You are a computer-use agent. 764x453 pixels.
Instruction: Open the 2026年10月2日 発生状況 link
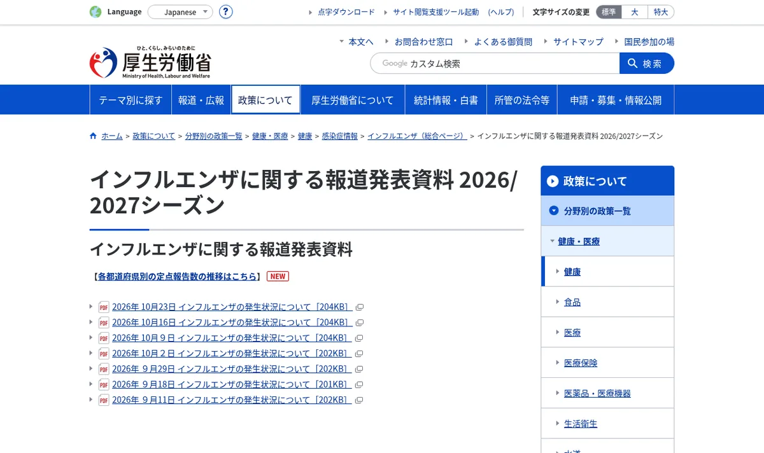[232, 353]
